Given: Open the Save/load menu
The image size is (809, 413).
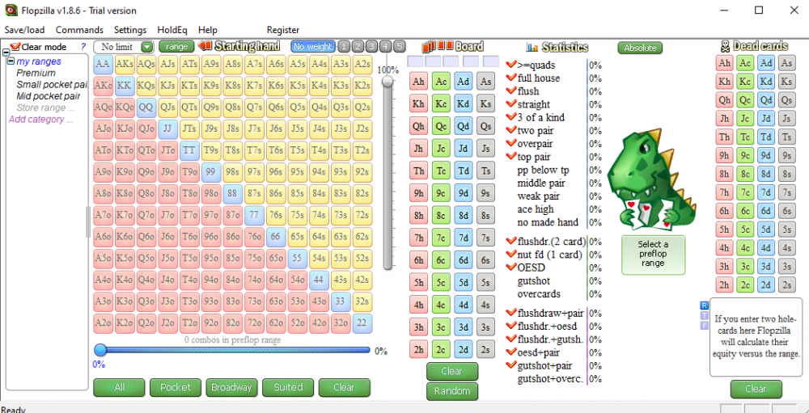Looking at the screenshot, I should pyautogui.click(x=25, y=30).
